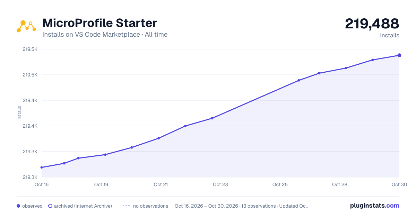Click the MicroProfile Starter logo icon
The height and width of the screenshot is (218, 416).
coord(26,27)
